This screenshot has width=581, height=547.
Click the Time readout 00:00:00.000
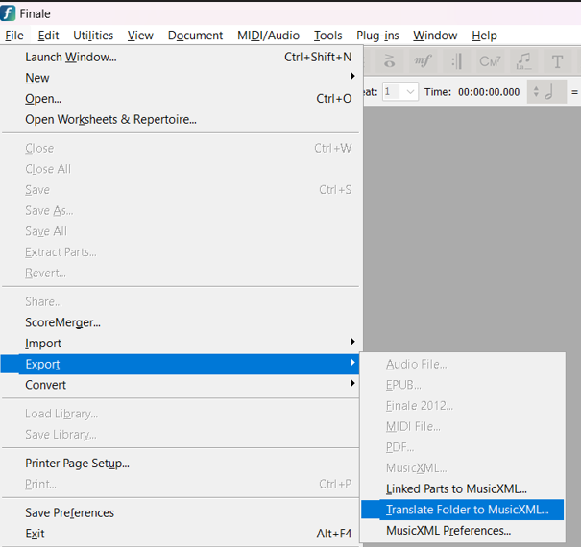(x=489, y=92)
